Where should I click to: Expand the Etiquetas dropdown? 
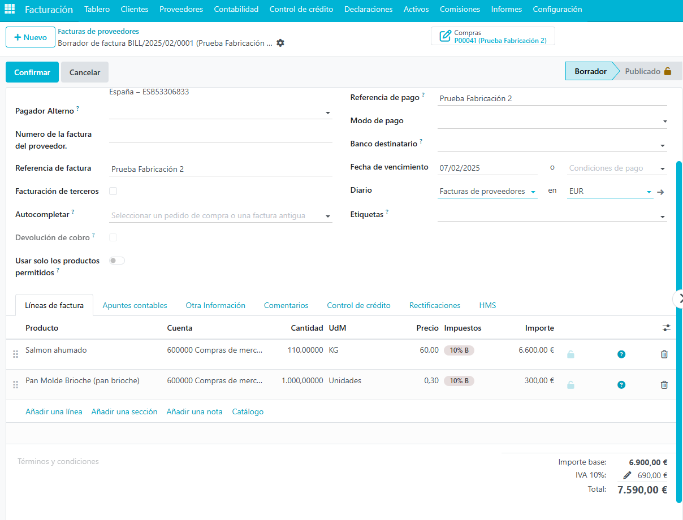tap(663, 216)
